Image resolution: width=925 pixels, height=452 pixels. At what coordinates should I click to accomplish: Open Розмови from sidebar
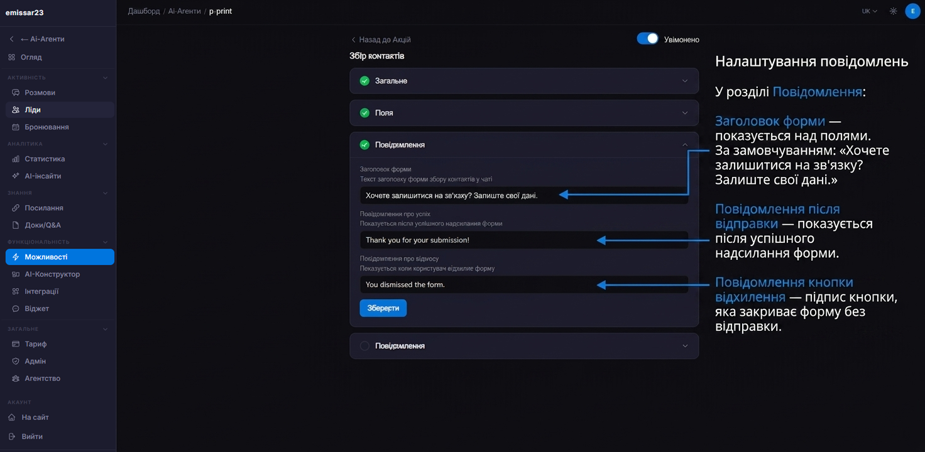[40, 92]
